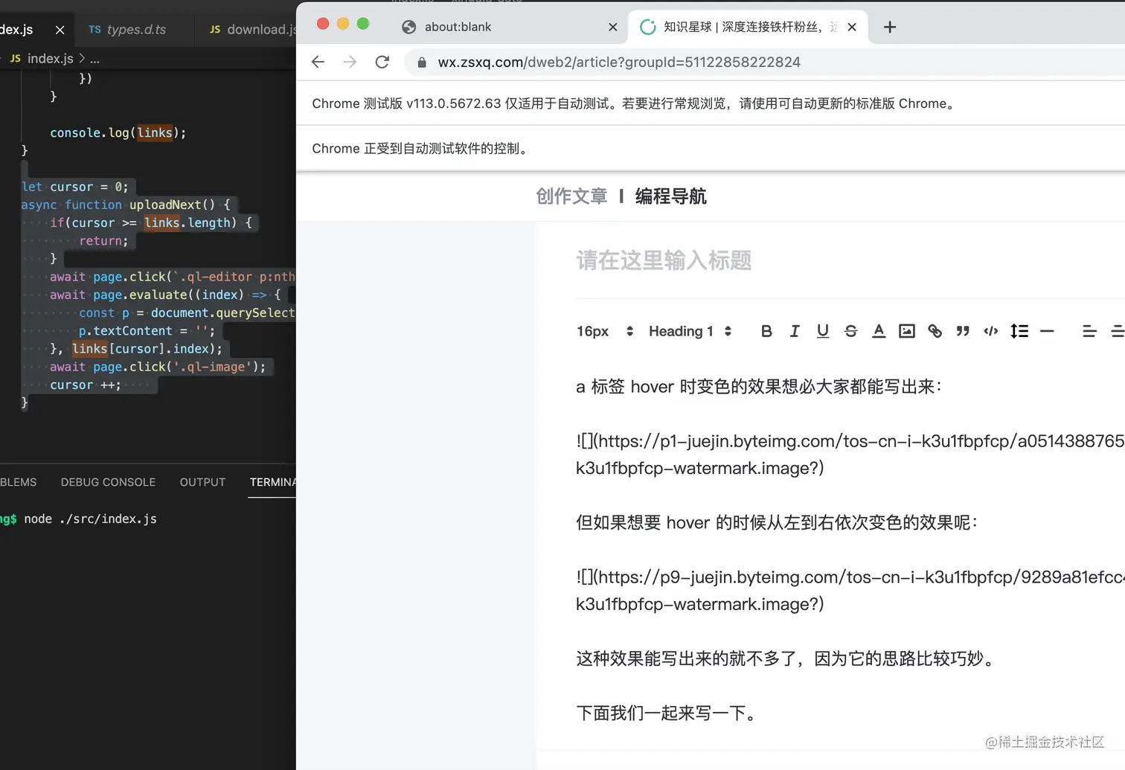Toggle bold formatting in article editor
This screenshot has height=770, width=1125.
[766, 331]
